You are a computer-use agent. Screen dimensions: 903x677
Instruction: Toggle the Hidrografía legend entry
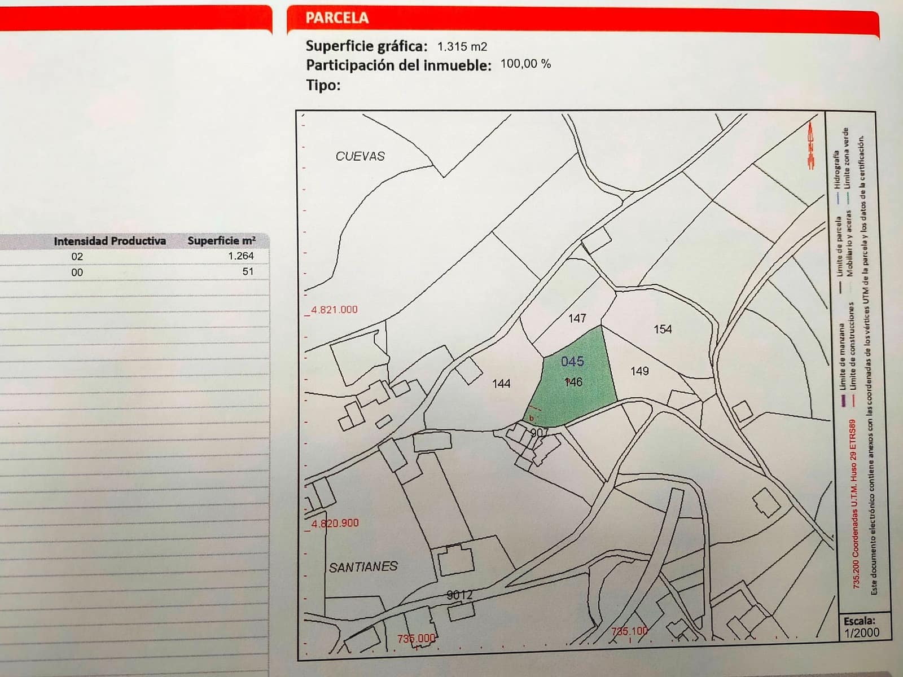tap(838, 169)
